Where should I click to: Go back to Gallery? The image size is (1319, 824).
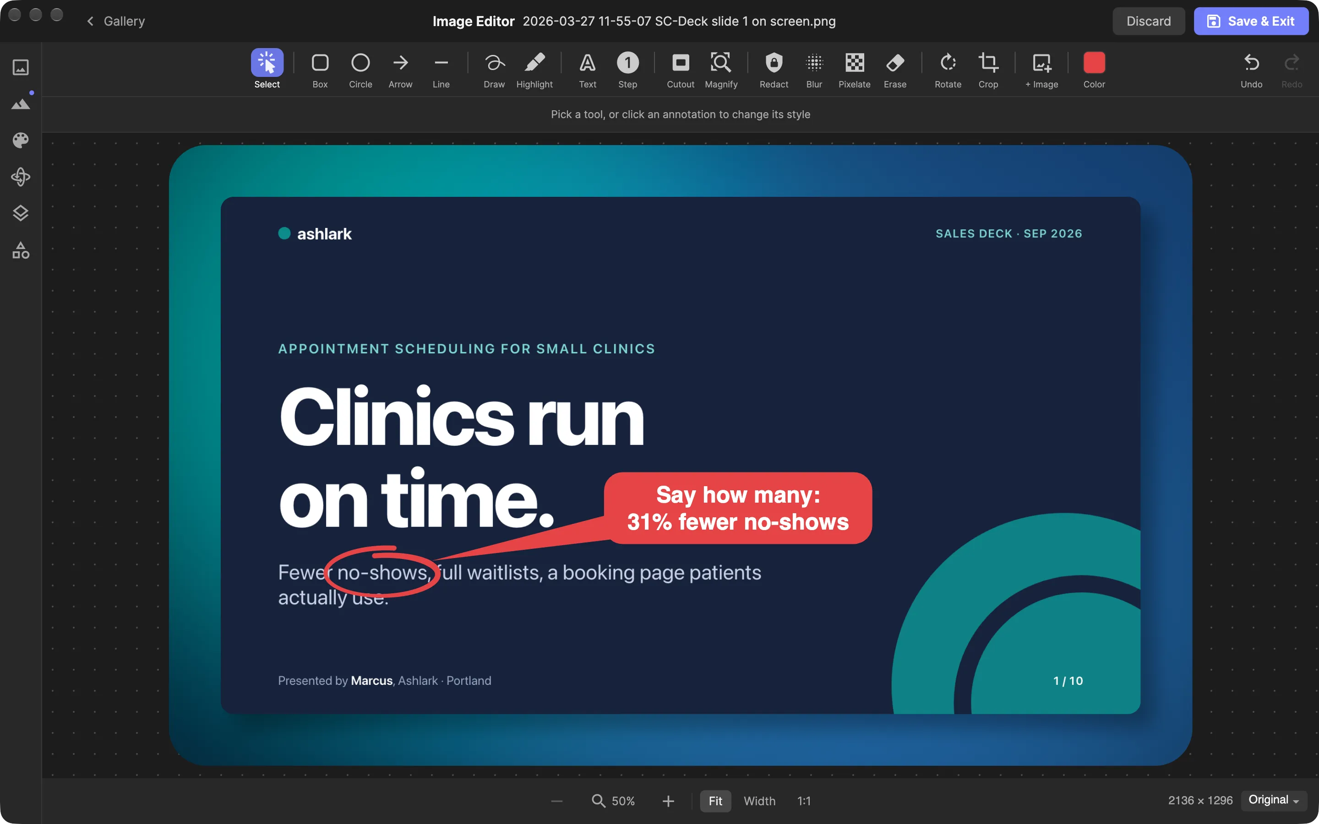click(x=115, y=21)
